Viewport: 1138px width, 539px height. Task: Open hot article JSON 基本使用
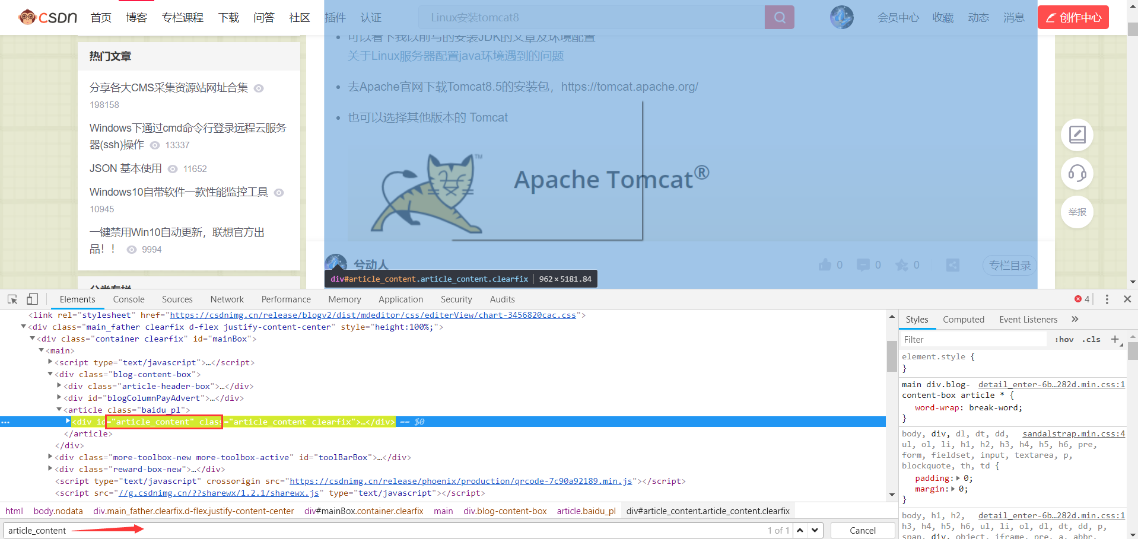(125, 168)
